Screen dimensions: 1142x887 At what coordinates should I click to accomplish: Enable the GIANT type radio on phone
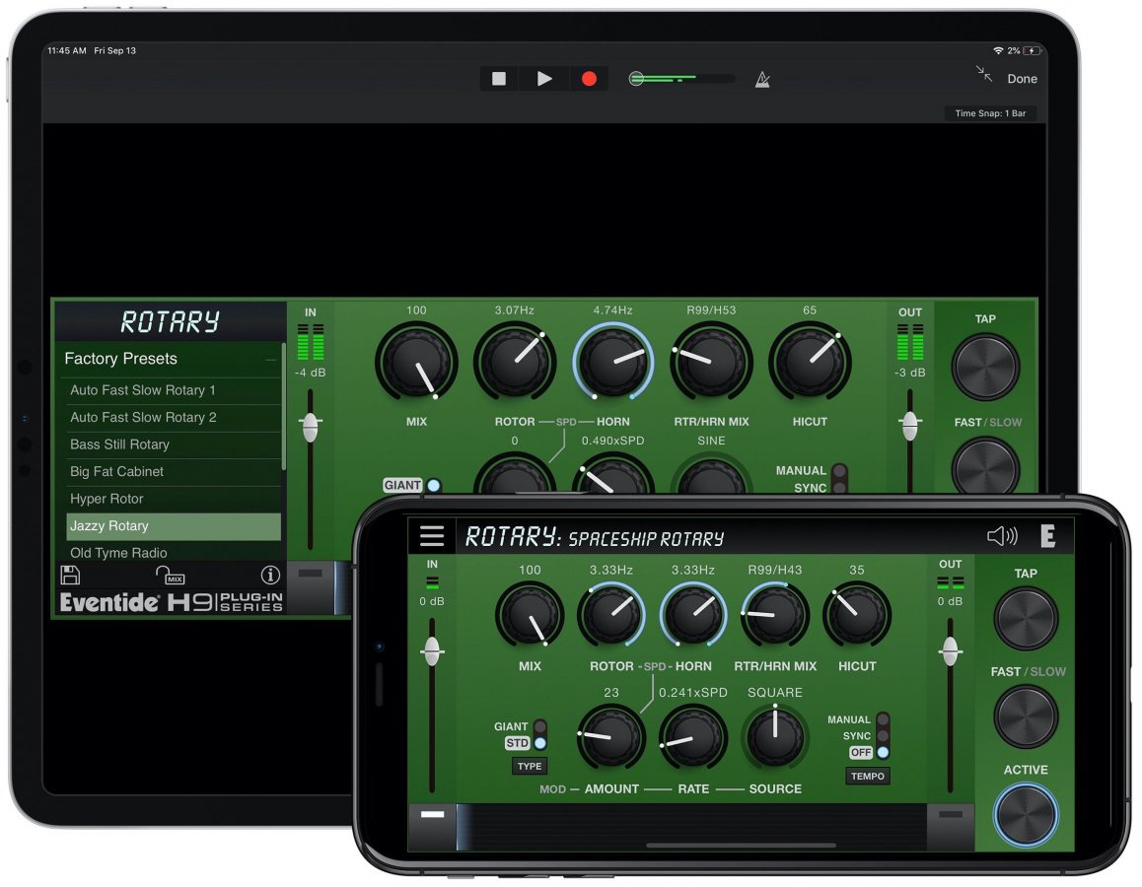pos(539,726)
